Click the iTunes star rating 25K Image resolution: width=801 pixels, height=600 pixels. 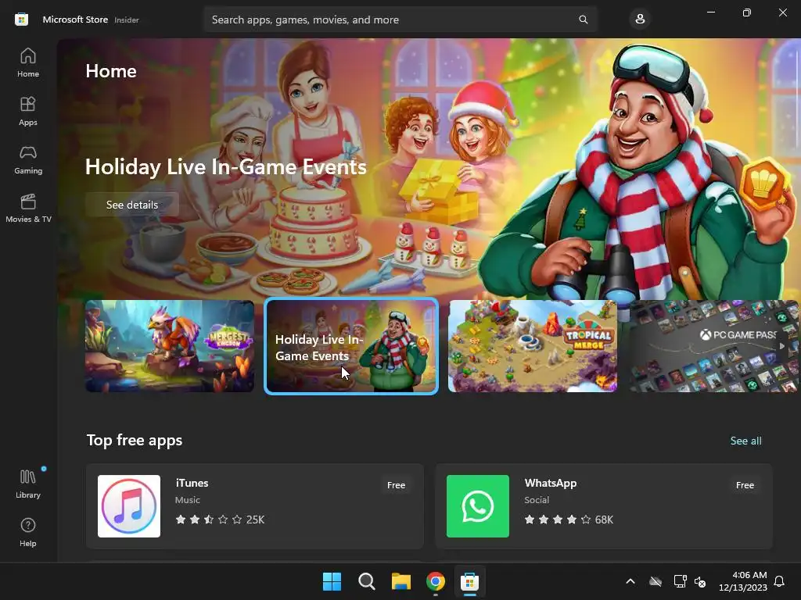coord(220,520)
